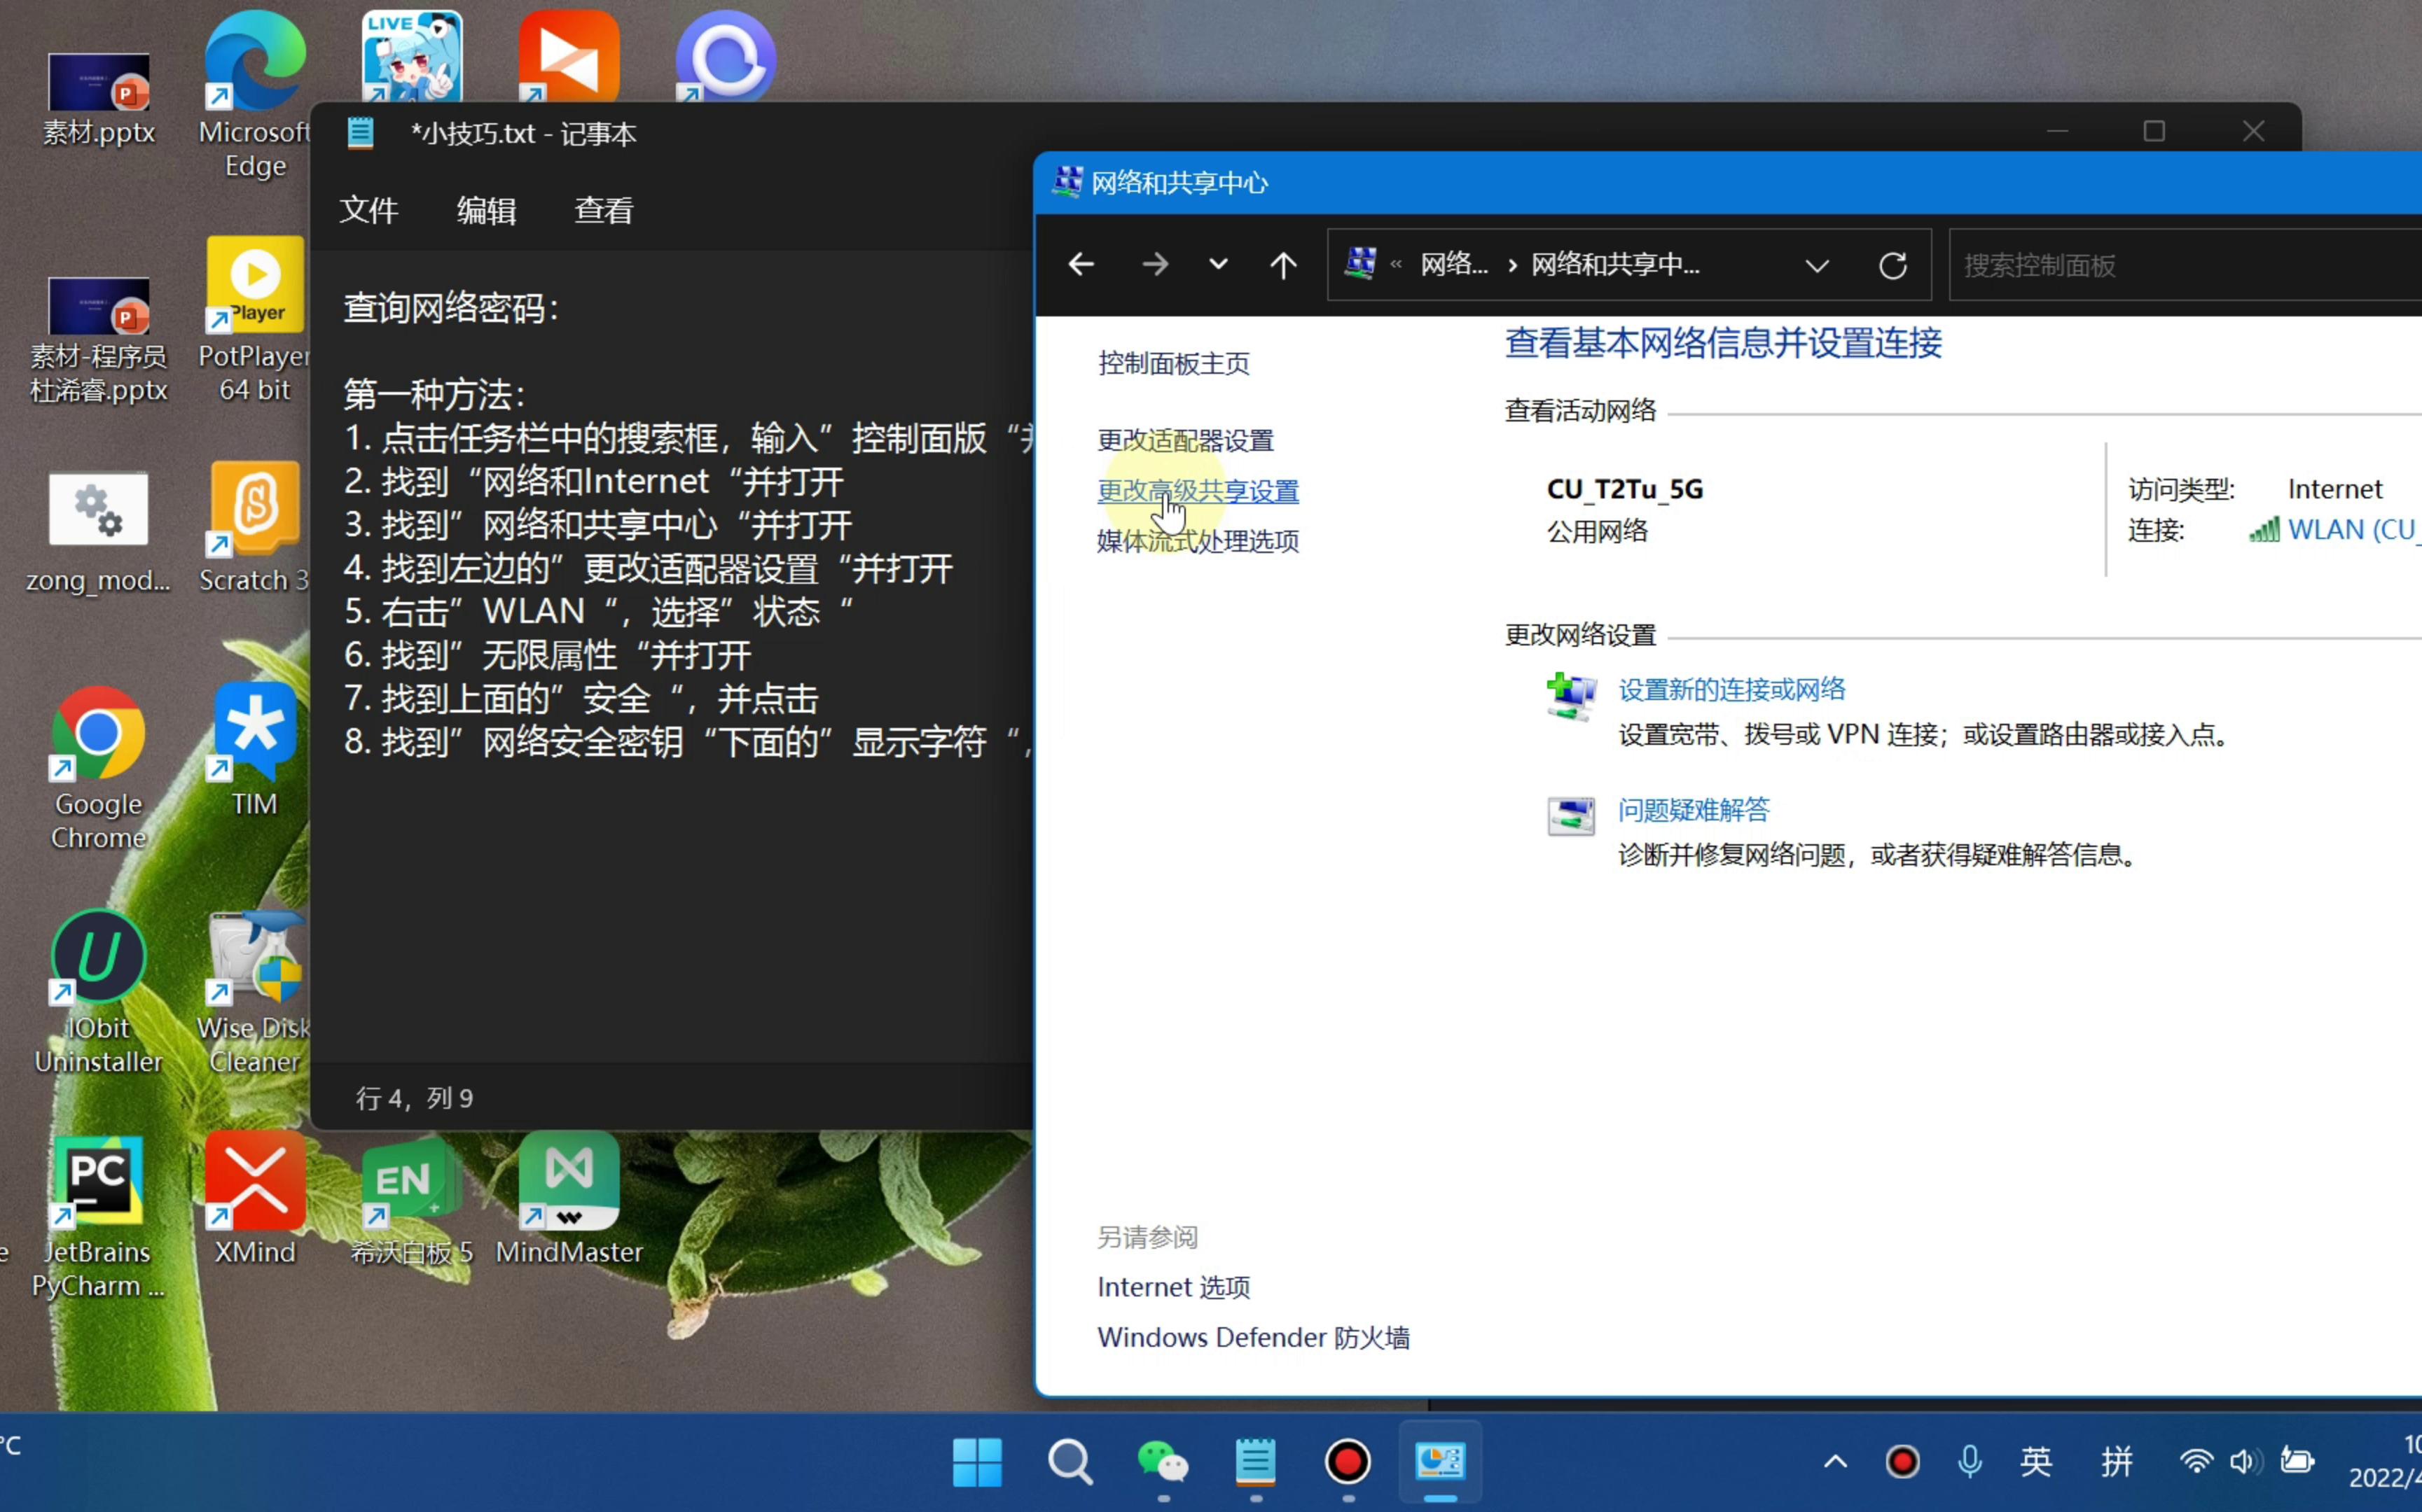Click 行 4，列 9 status in Notepad
The image size is (2422, 1512).
pos(414,1098)
